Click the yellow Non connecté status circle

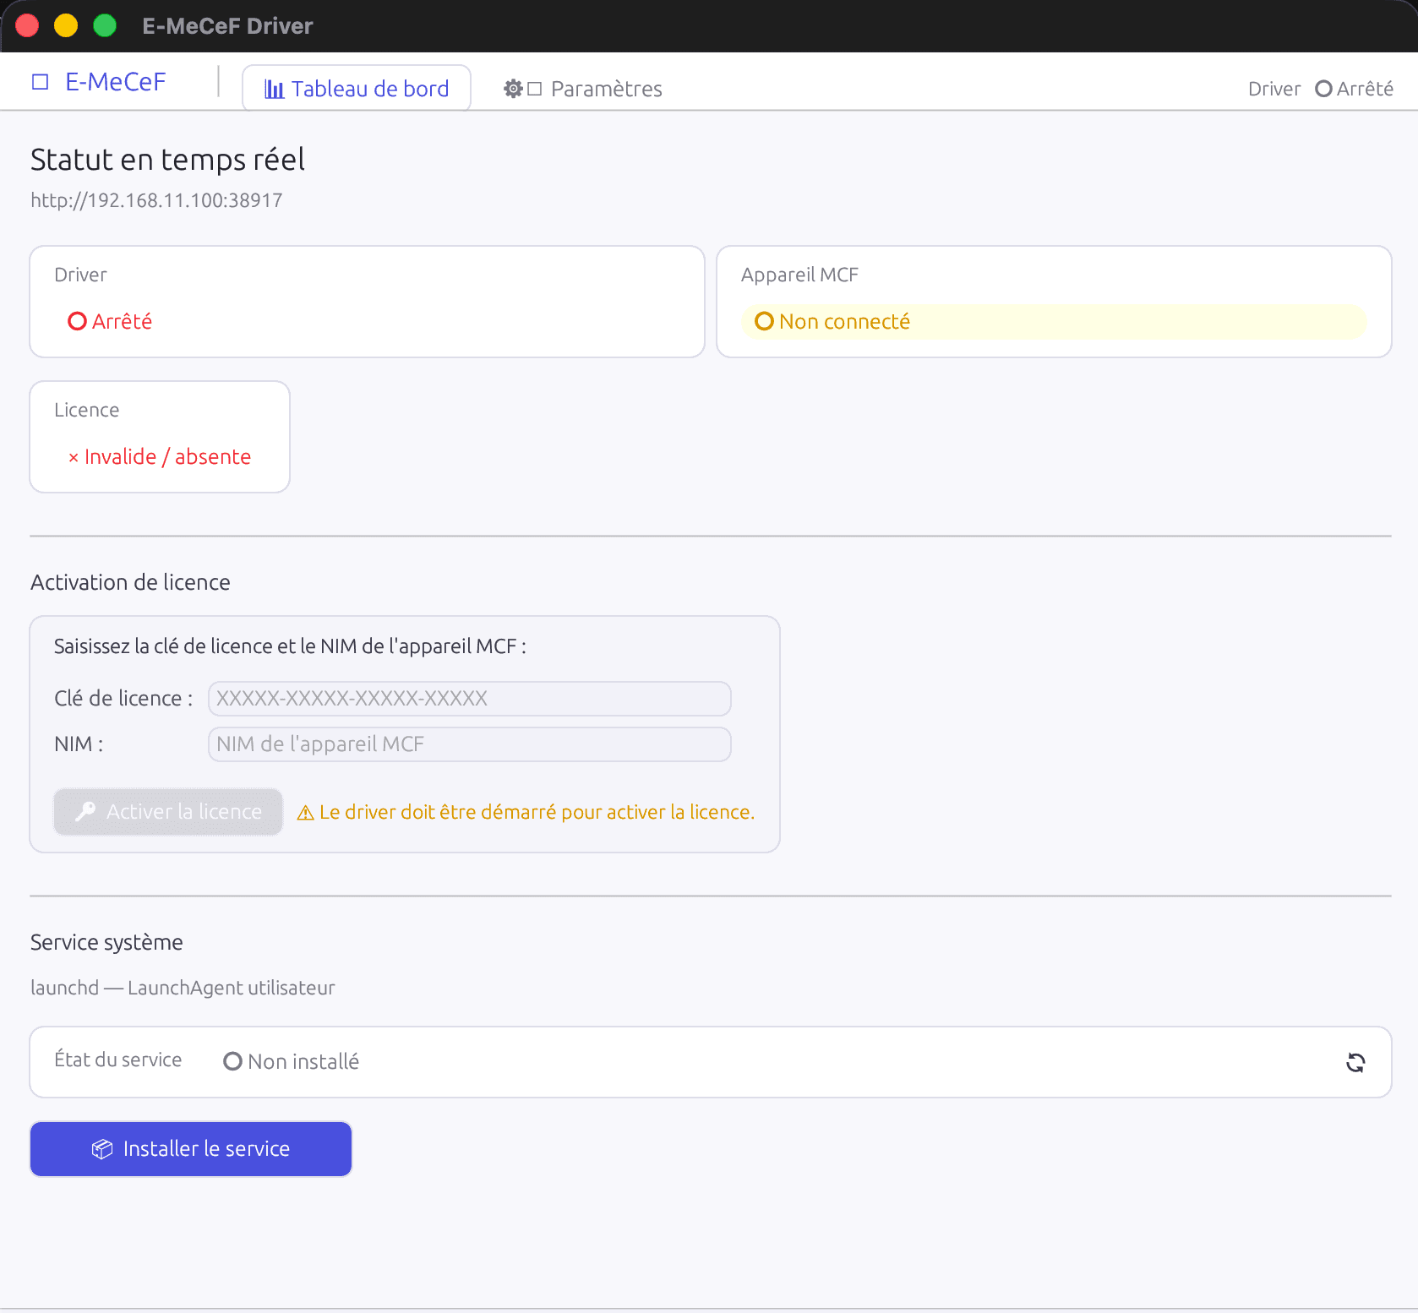click(x=765, y=321)
